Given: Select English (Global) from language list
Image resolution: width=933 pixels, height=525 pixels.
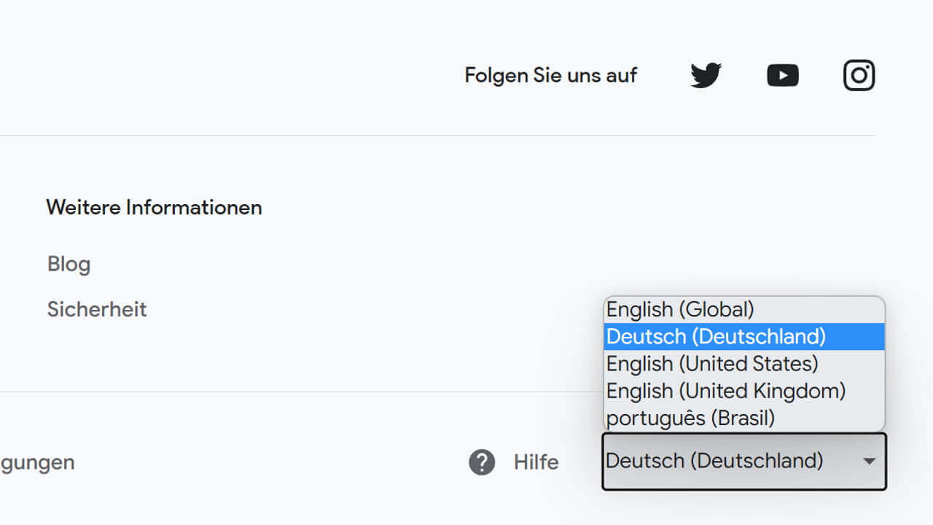Looking at the screenshot, I should (x=680, y=310).
